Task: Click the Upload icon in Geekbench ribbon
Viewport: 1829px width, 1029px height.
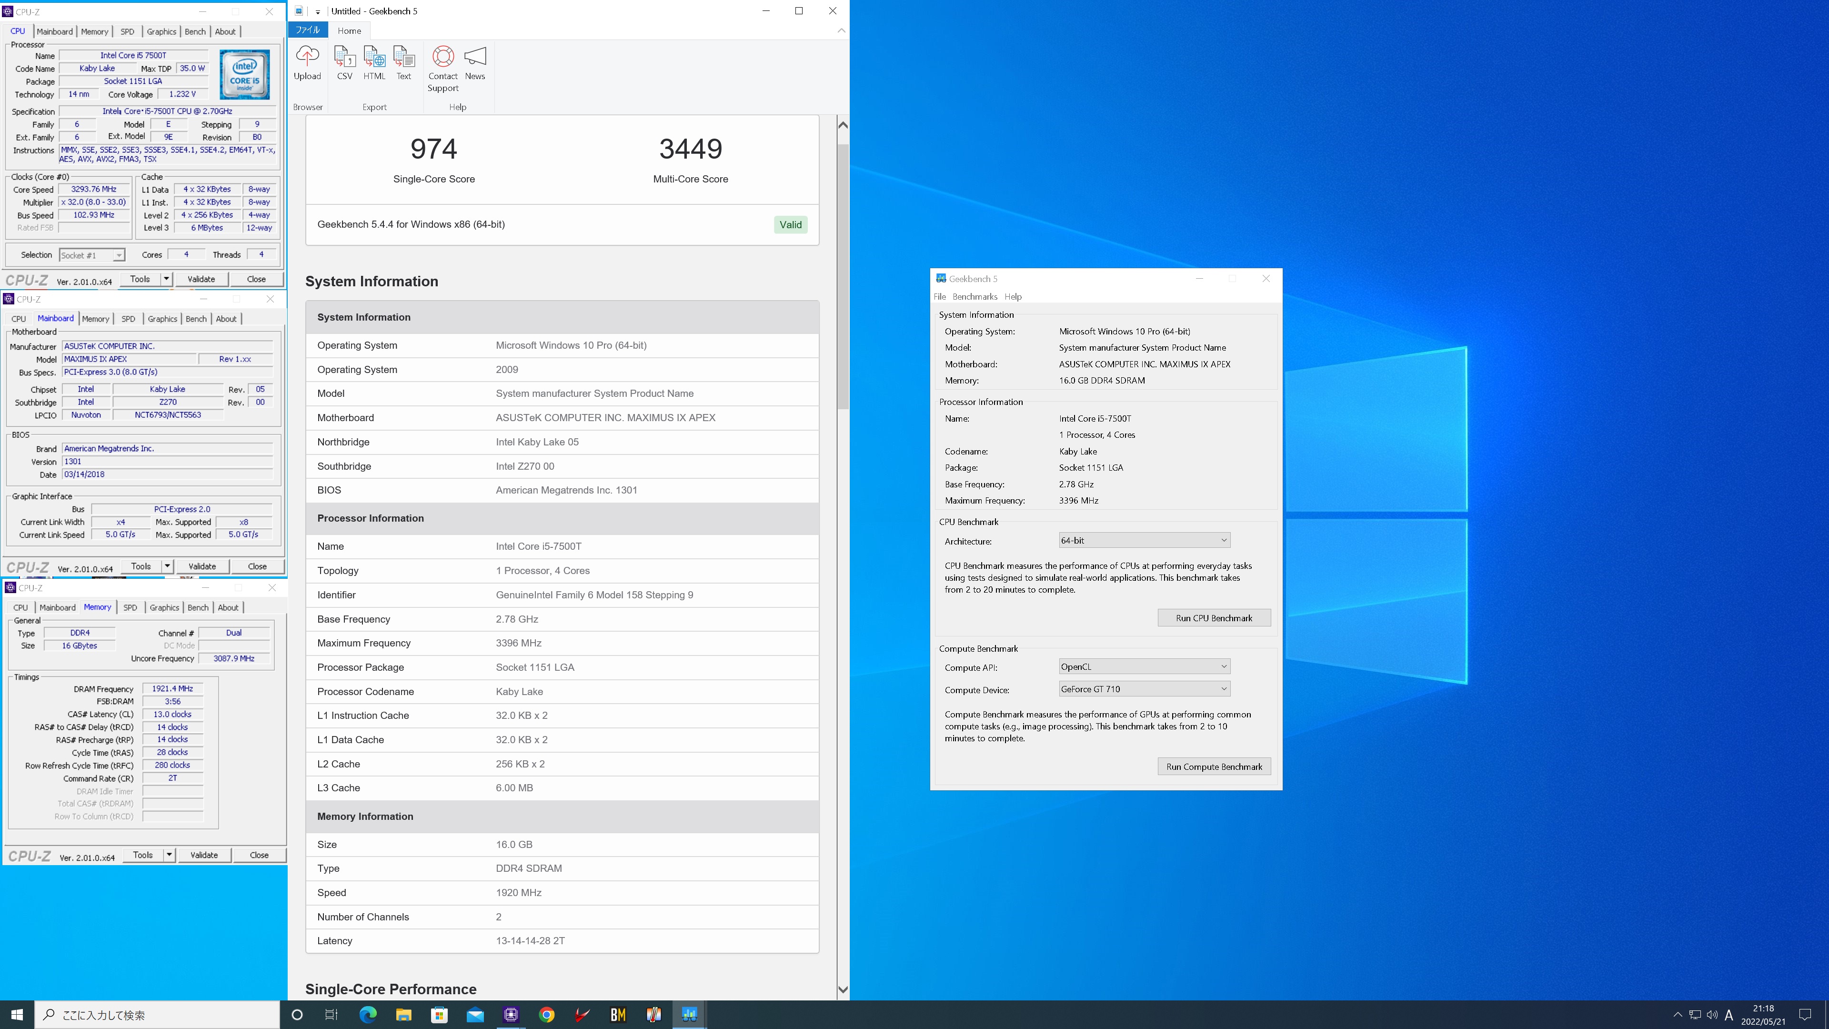Action: click(x=307, y=62)
